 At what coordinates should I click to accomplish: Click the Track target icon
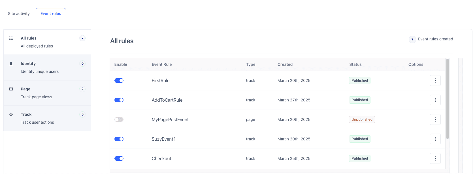point(11,114)
